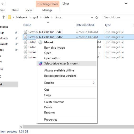Click the horizontal scrollbar track
This screenshot has height=134, width=134.
[79, 127]
